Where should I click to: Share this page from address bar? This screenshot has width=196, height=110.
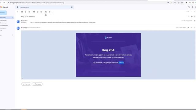coord(179,3)
